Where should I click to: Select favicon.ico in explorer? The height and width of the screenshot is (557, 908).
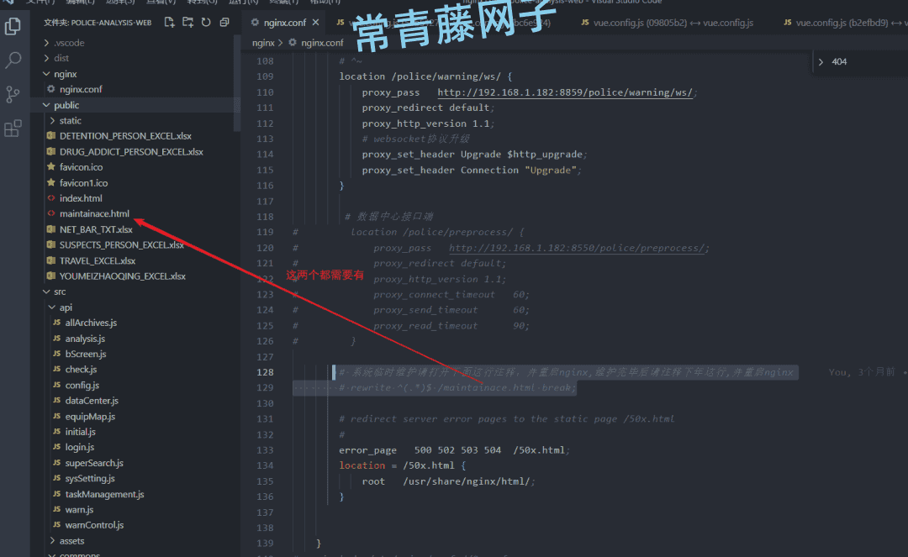click(81, 167)
